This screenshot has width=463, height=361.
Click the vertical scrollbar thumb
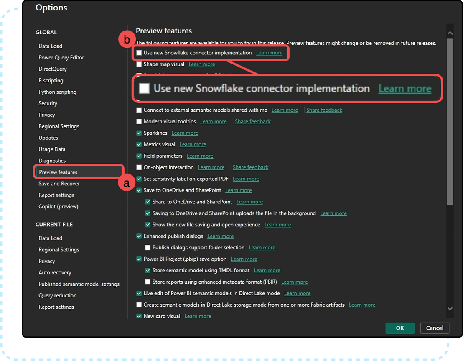(450, 121)
